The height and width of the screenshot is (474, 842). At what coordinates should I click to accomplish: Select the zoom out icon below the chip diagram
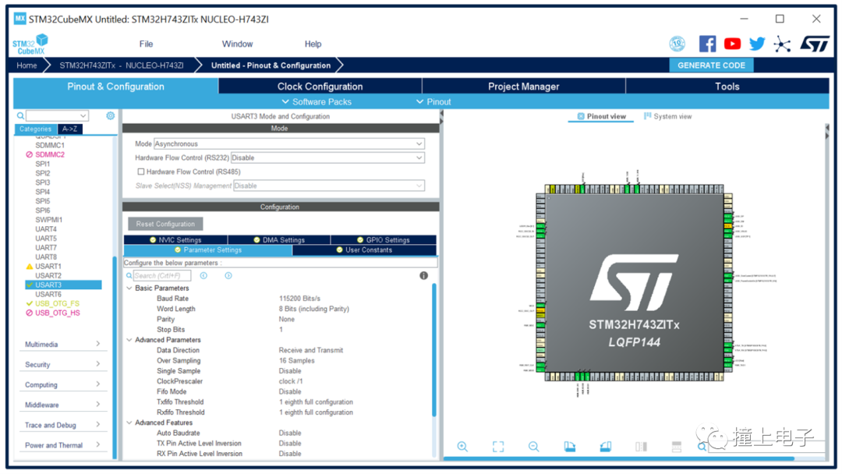(x=533, y=446)
